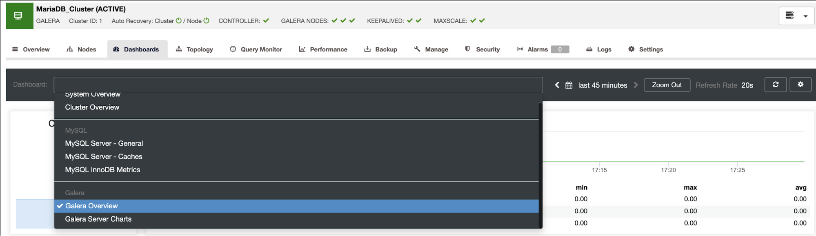Open dashboard settings gear button
Image resolution: width=816 pixels, height=236 pixels.
pyautogui.click(x=800, y=85)
